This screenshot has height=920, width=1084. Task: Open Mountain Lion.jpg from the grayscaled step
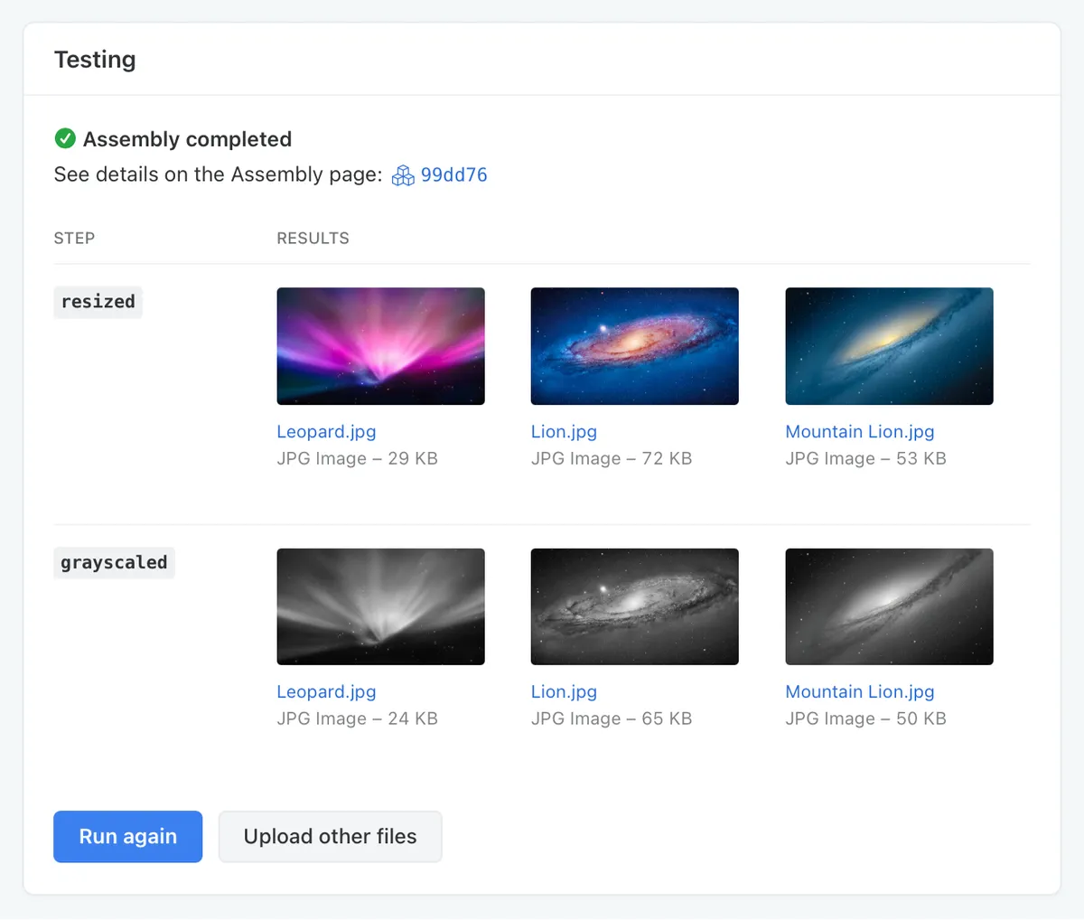pyautogui.click(x=859, y=691)
